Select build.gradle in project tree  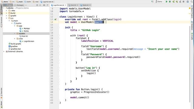click(16, 44)
